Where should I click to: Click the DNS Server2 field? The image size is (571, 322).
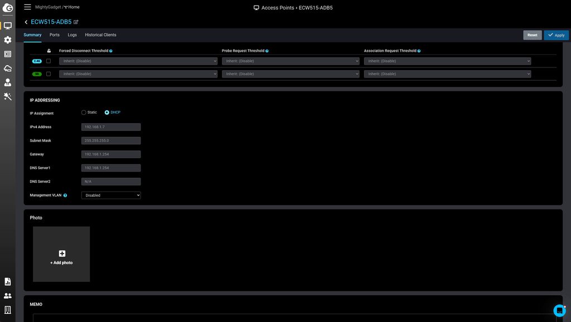pos(111,182)
